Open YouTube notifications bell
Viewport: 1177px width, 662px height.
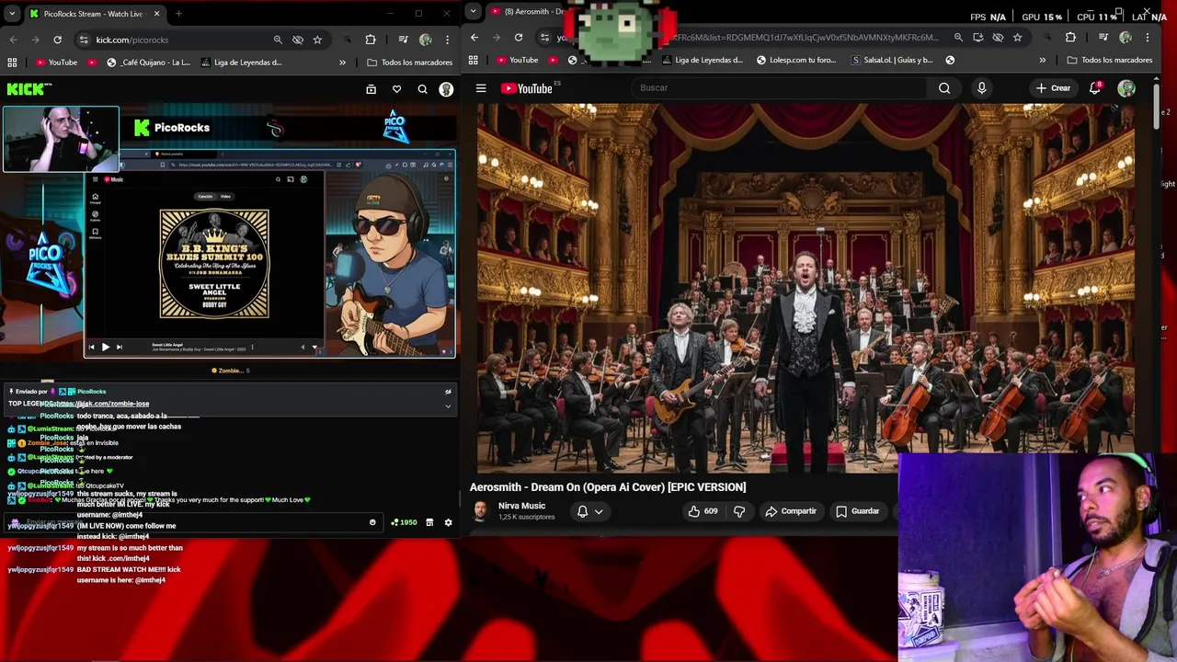(1094, 88)
